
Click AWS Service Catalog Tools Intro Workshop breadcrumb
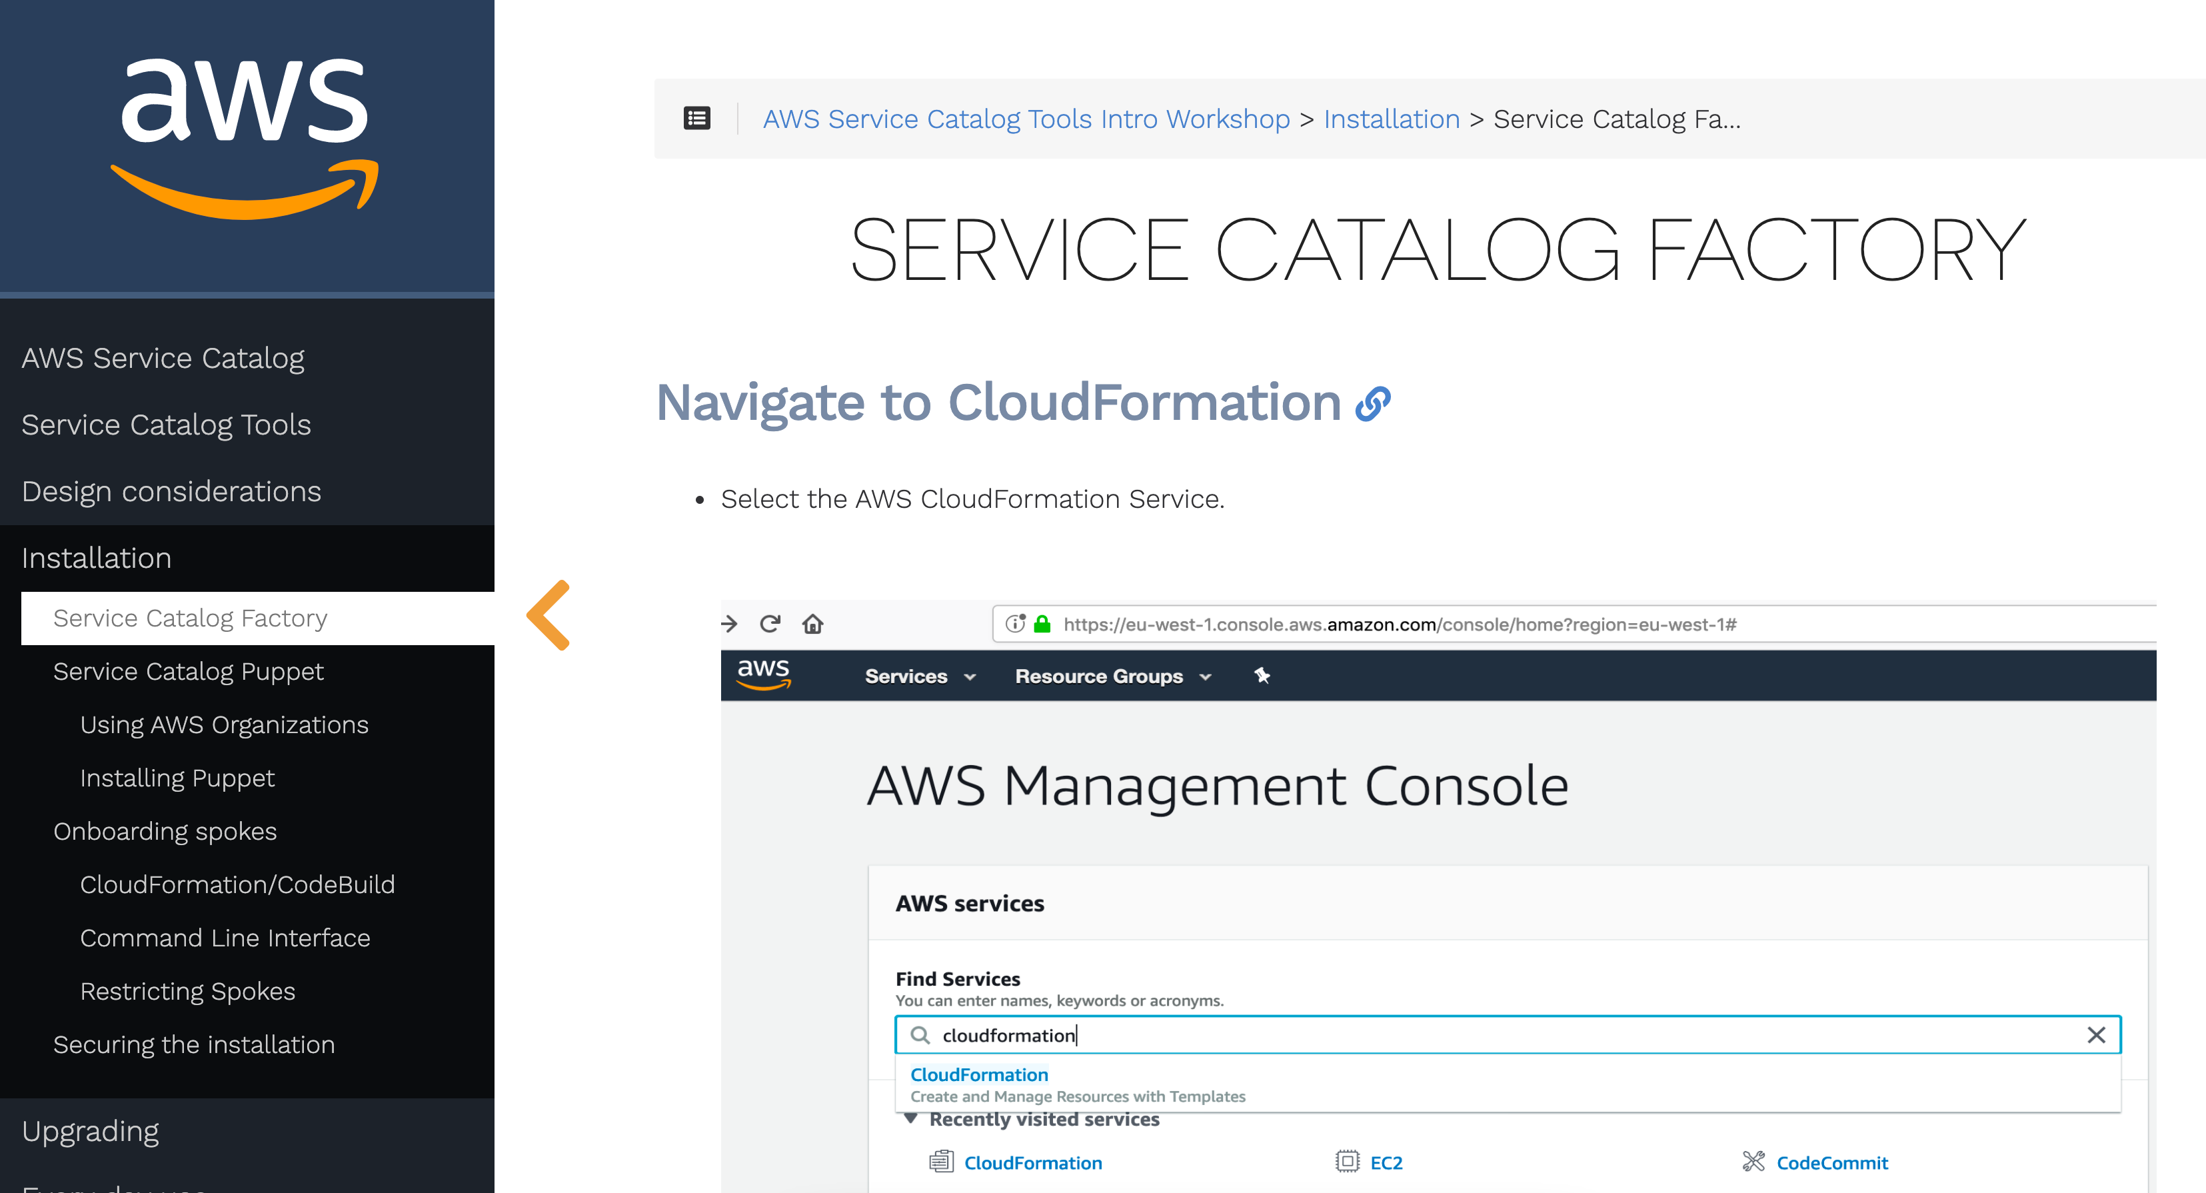[x=1026, y=119]
